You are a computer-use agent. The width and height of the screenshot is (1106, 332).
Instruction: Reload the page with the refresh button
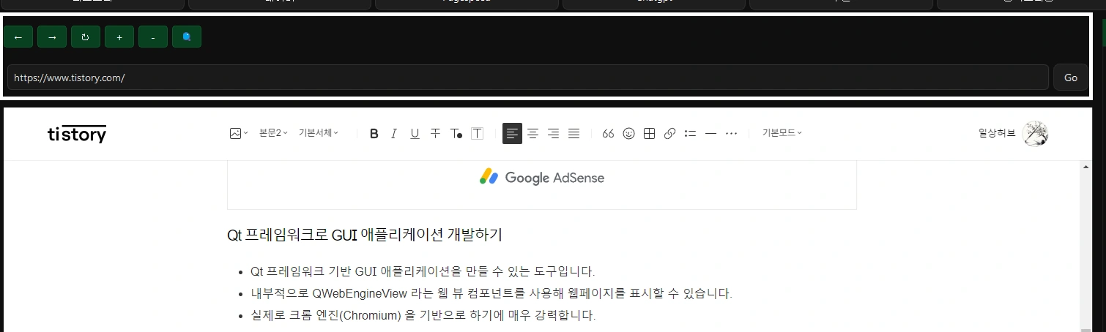[x=85, y=37]
